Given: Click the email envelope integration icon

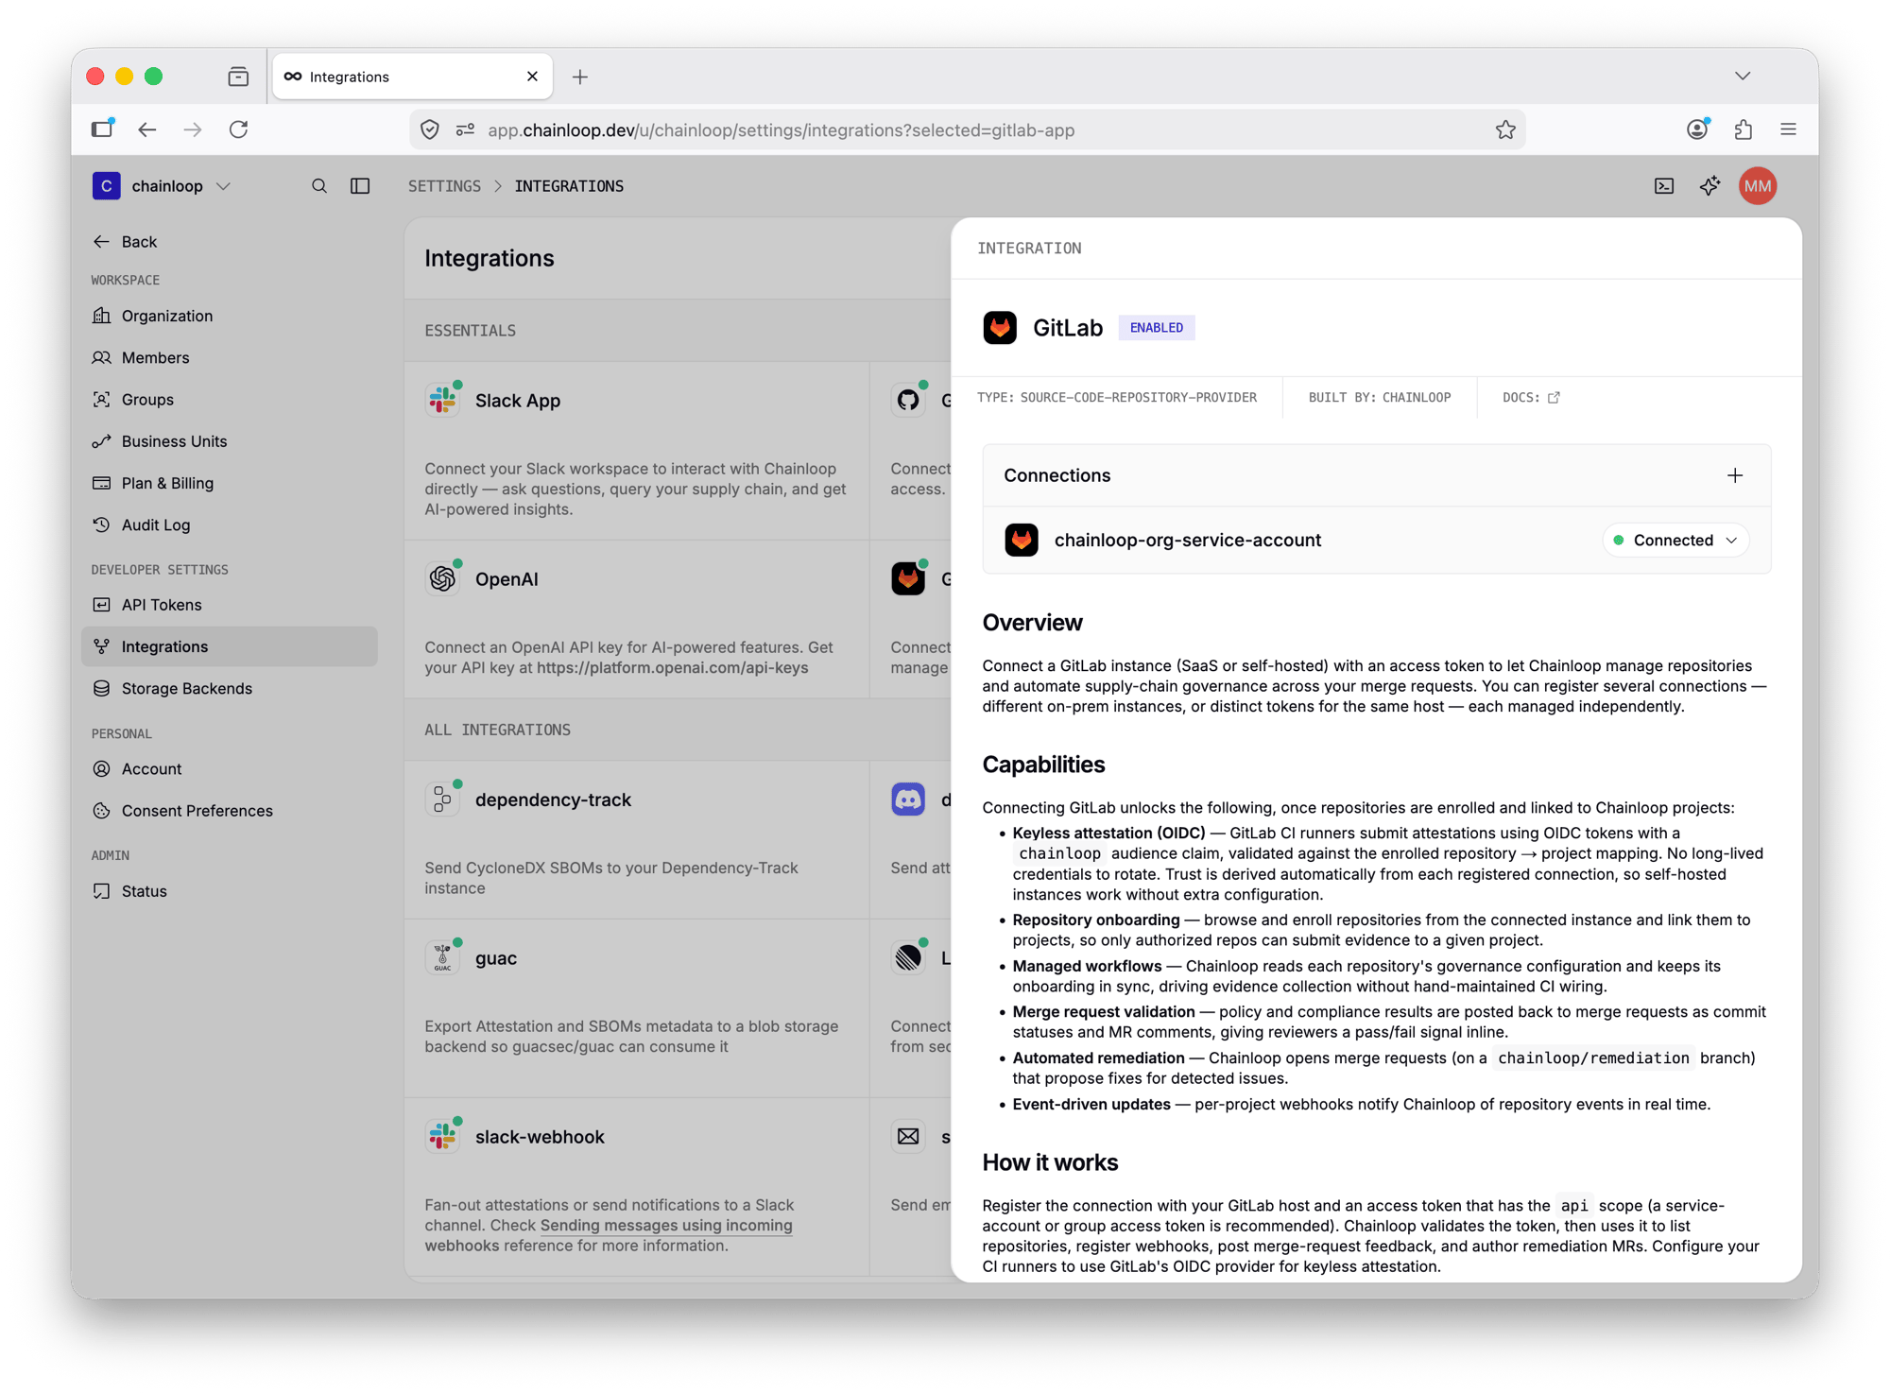Looking at the screenshot, I should pyautogui.click(x=908, y=1137).
